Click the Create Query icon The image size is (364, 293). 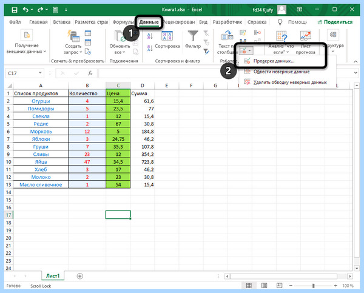click(x=73, y=36)
